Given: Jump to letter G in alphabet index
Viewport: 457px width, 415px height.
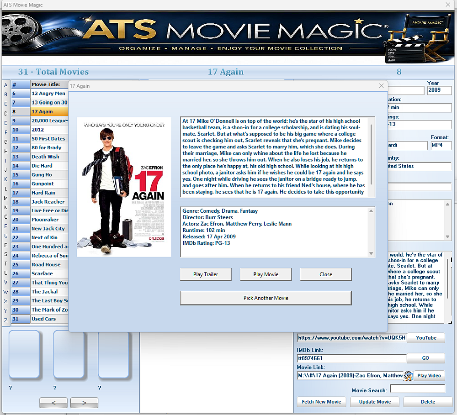Looking at the screenshot, I should coord(5,142).
